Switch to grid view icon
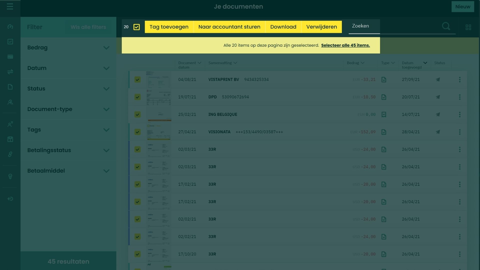 [x=468, y=27]
